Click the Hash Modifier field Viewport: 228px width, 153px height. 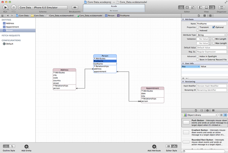click(212, 86)
